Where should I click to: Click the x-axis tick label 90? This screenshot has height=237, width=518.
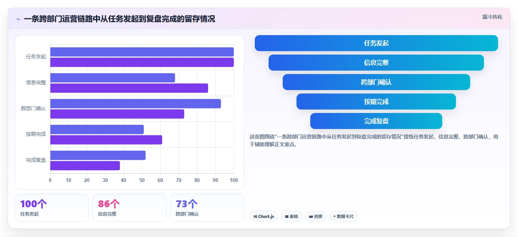pos(215,180)
